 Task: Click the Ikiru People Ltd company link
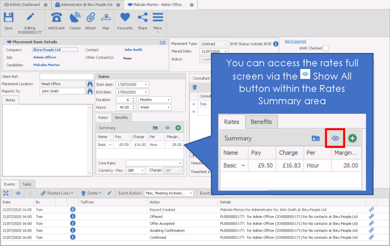click(x=46, y=50)
